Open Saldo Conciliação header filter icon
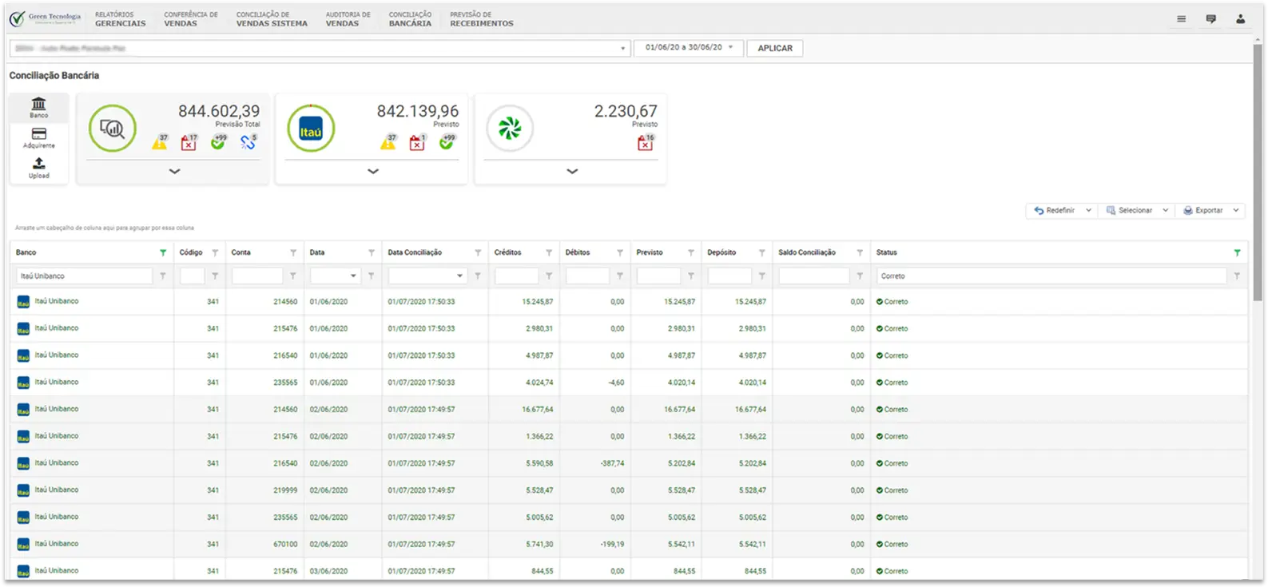Screen dimensions: 1268x587 pos(860,252)
